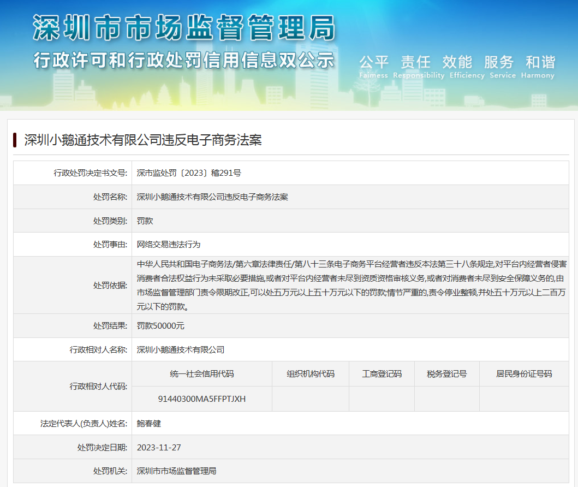The height and width of the screenshot is (487, 578).
Task: Click the 处罚机关 value 深圳市市场监督管理局
Action: coord(177,471)
